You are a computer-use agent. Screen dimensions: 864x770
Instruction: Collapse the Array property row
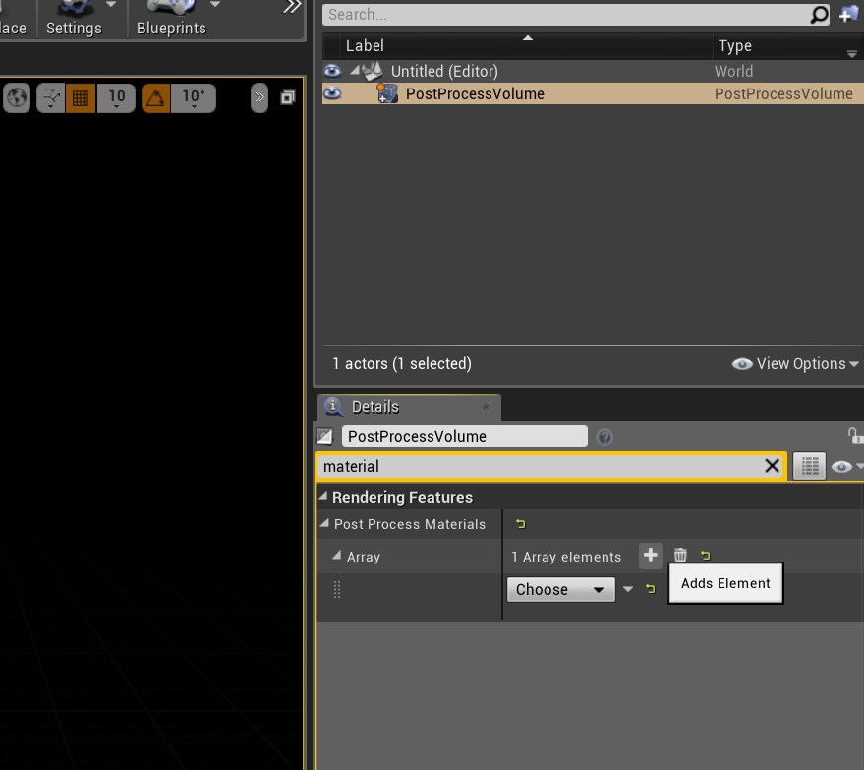pos(337,556)
